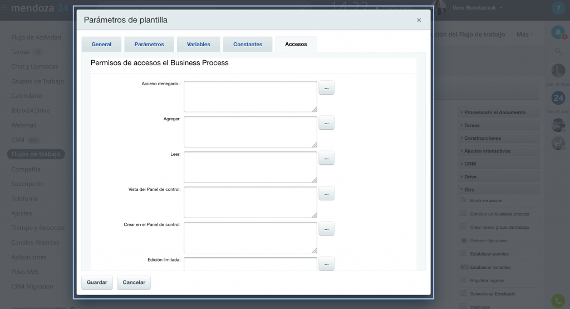Open user picker for Acceso denegado

click(x=326, y=88)
